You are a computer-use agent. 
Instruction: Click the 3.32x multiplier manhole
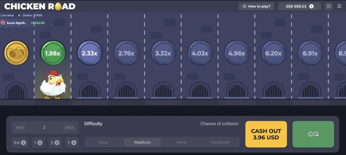click(163, 53)
